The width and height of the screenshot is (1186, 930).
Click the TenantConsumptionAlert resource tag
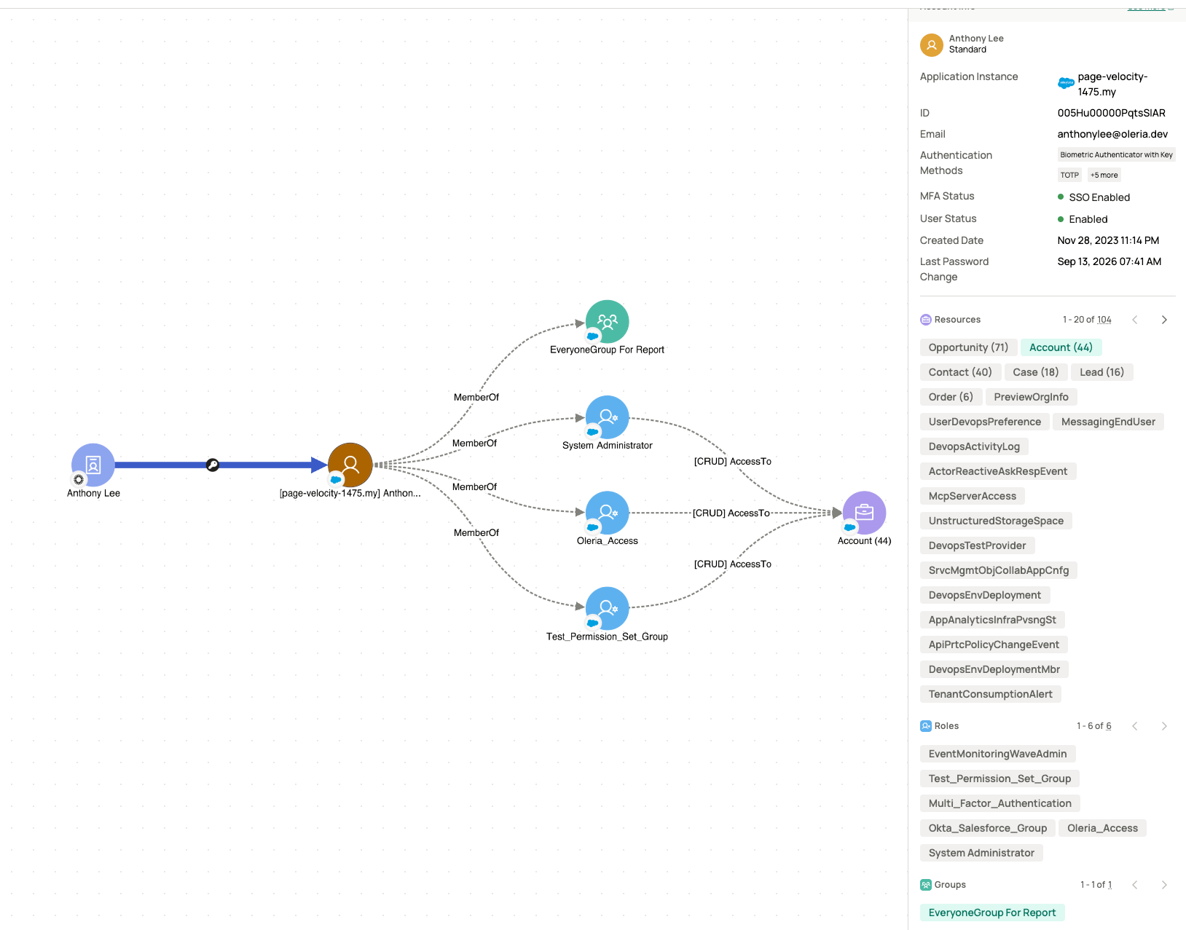click(990, 694)
